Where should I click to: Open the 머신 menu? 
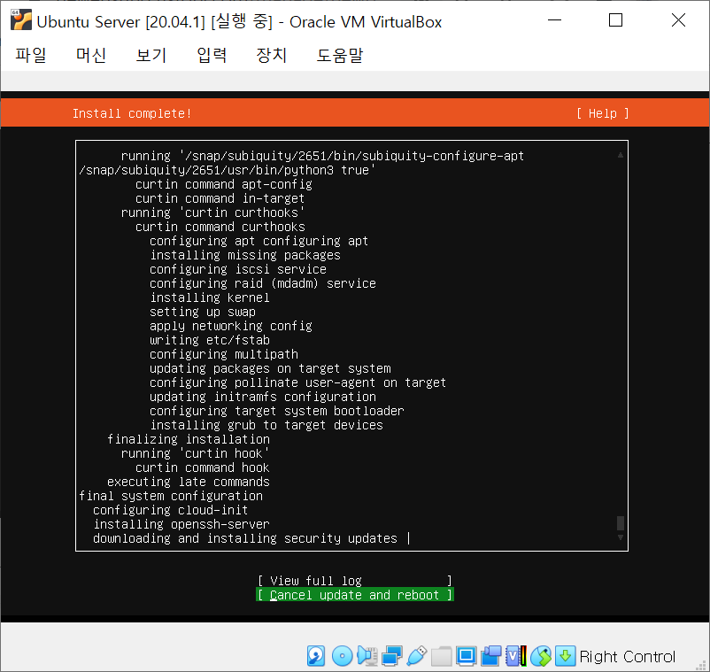pos(91,55)
